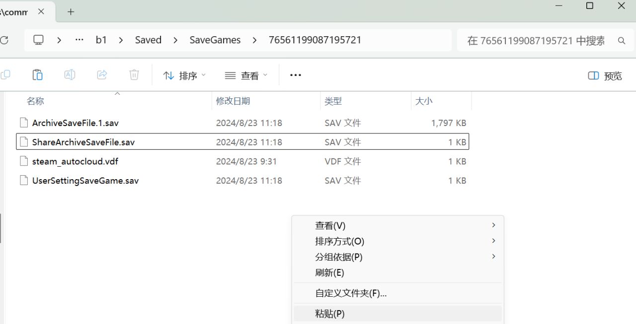Sort files by the 修改日期 column header
Image resolution: width=636 pixels, height=324 pixels.
click(x=233, y=101)
